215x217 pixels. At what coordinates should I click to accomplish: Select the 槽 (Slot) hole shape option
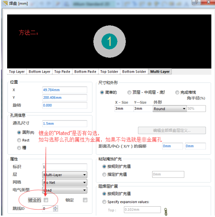tap(19, 148)
